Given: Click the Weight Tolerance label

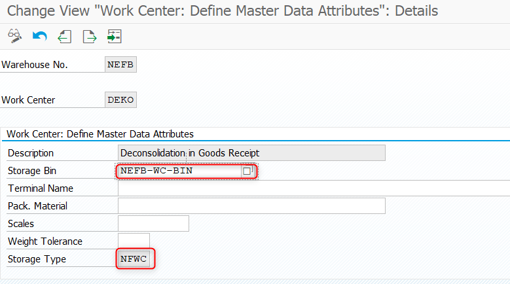Looking at the screenshot, I should [x=45, y=241].
